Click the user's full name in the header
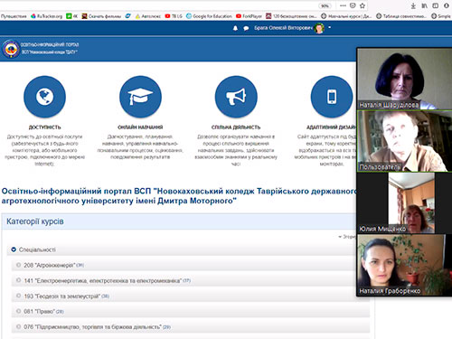This screenshot has height=339, width=452. click(x=283, y=28)
